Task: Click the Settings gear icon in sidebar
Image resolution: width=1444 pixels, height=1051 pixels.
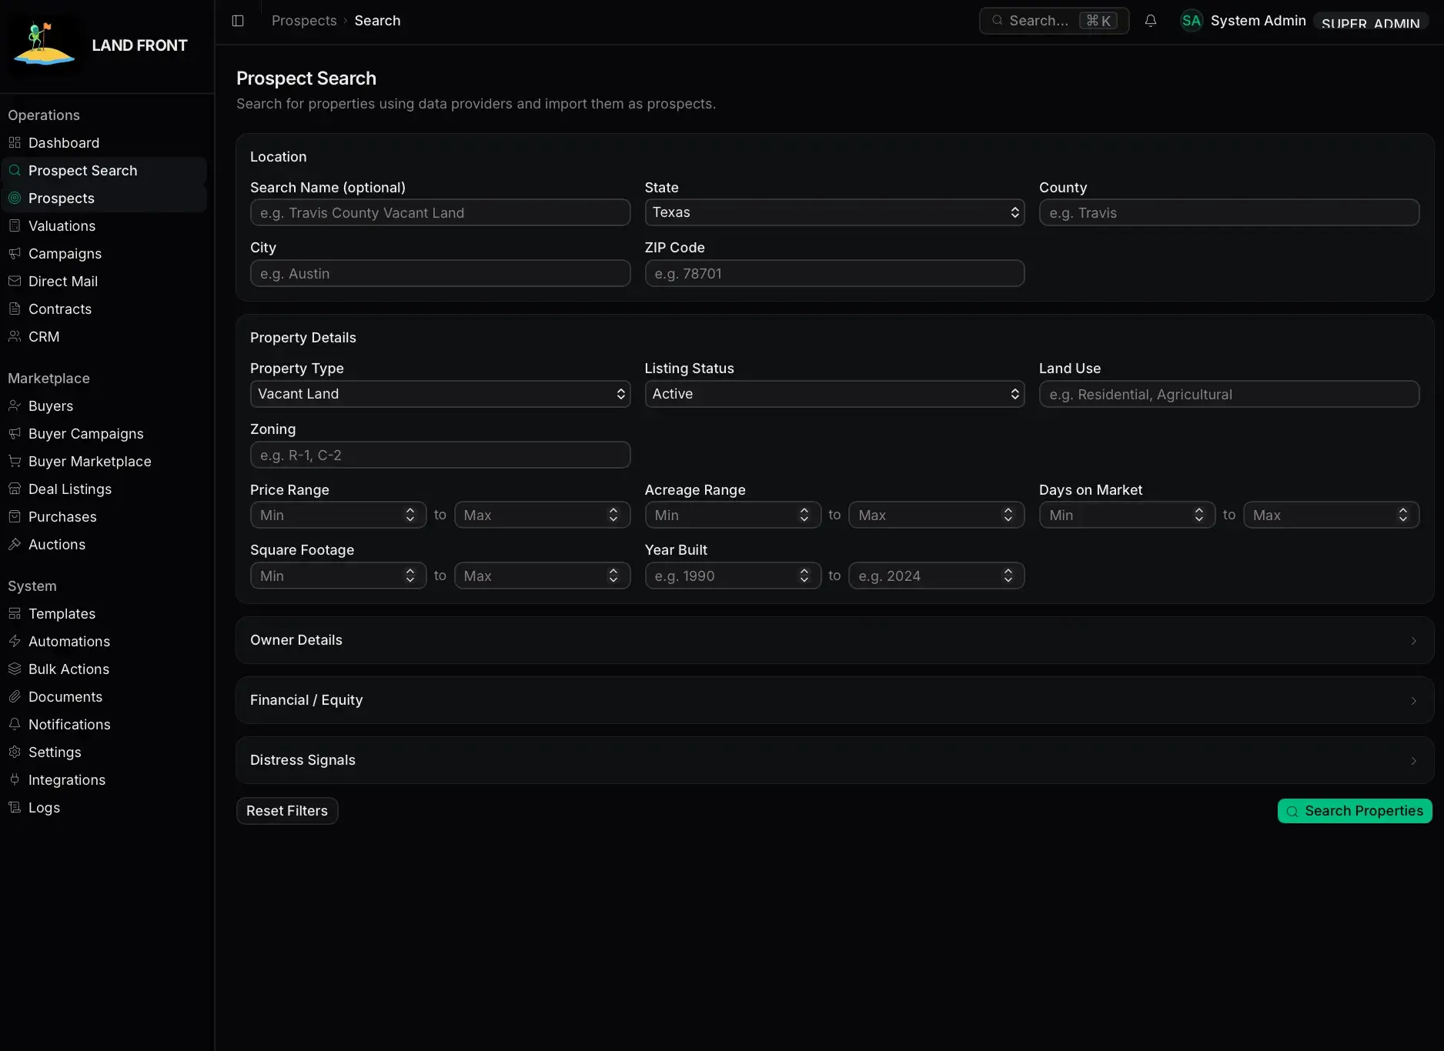Action: pyautogui.click(x=15, y=752)
